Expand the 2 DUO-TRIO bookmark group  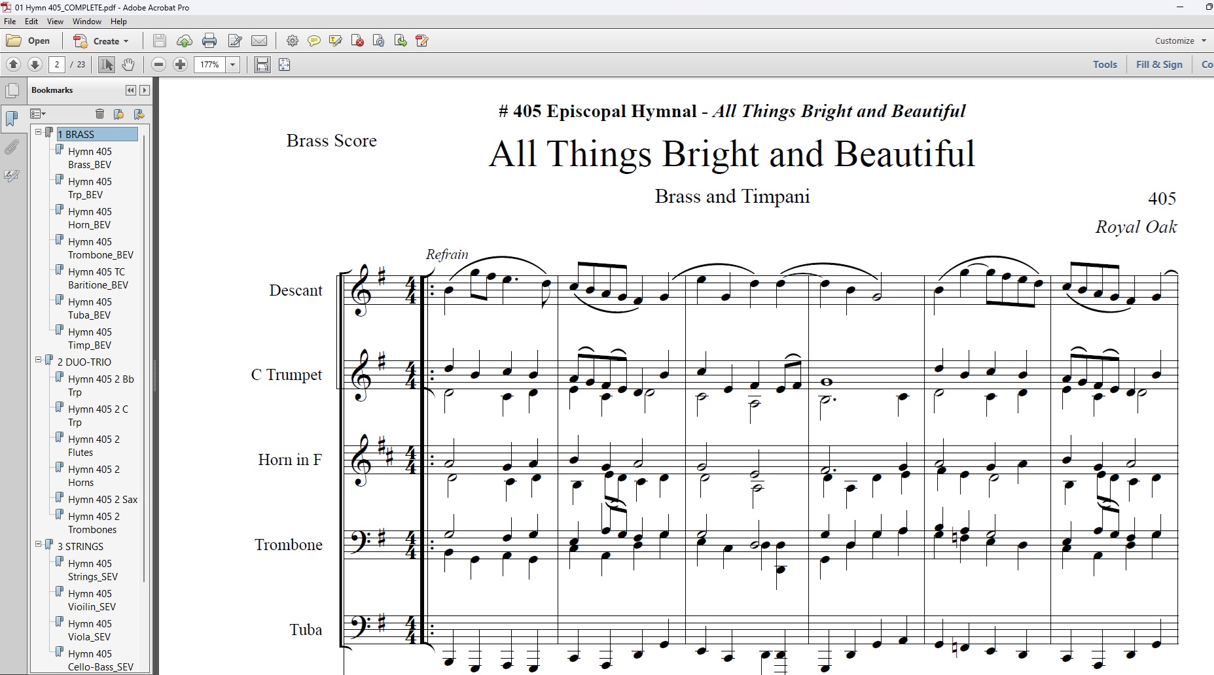38,360
